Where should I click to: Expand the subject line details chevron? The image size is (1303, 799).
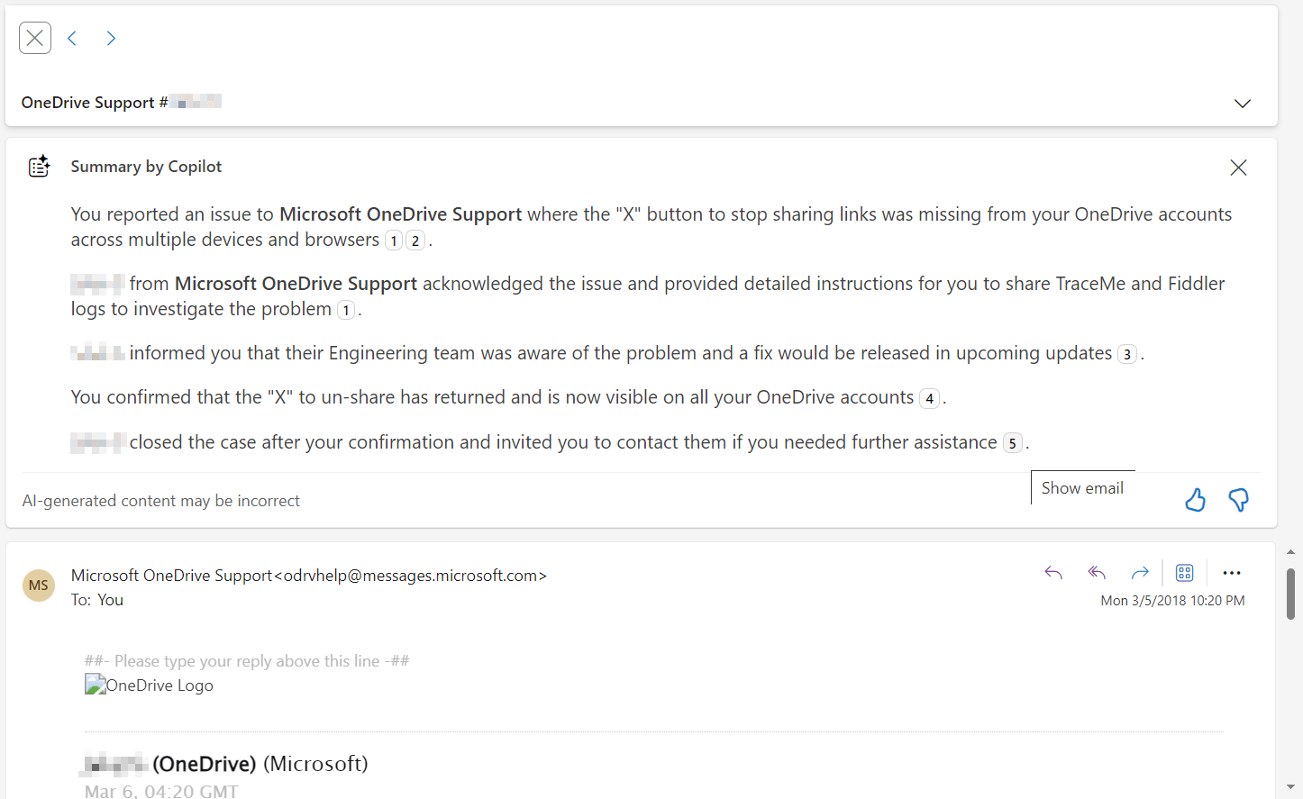click(x=1242, y=104)
